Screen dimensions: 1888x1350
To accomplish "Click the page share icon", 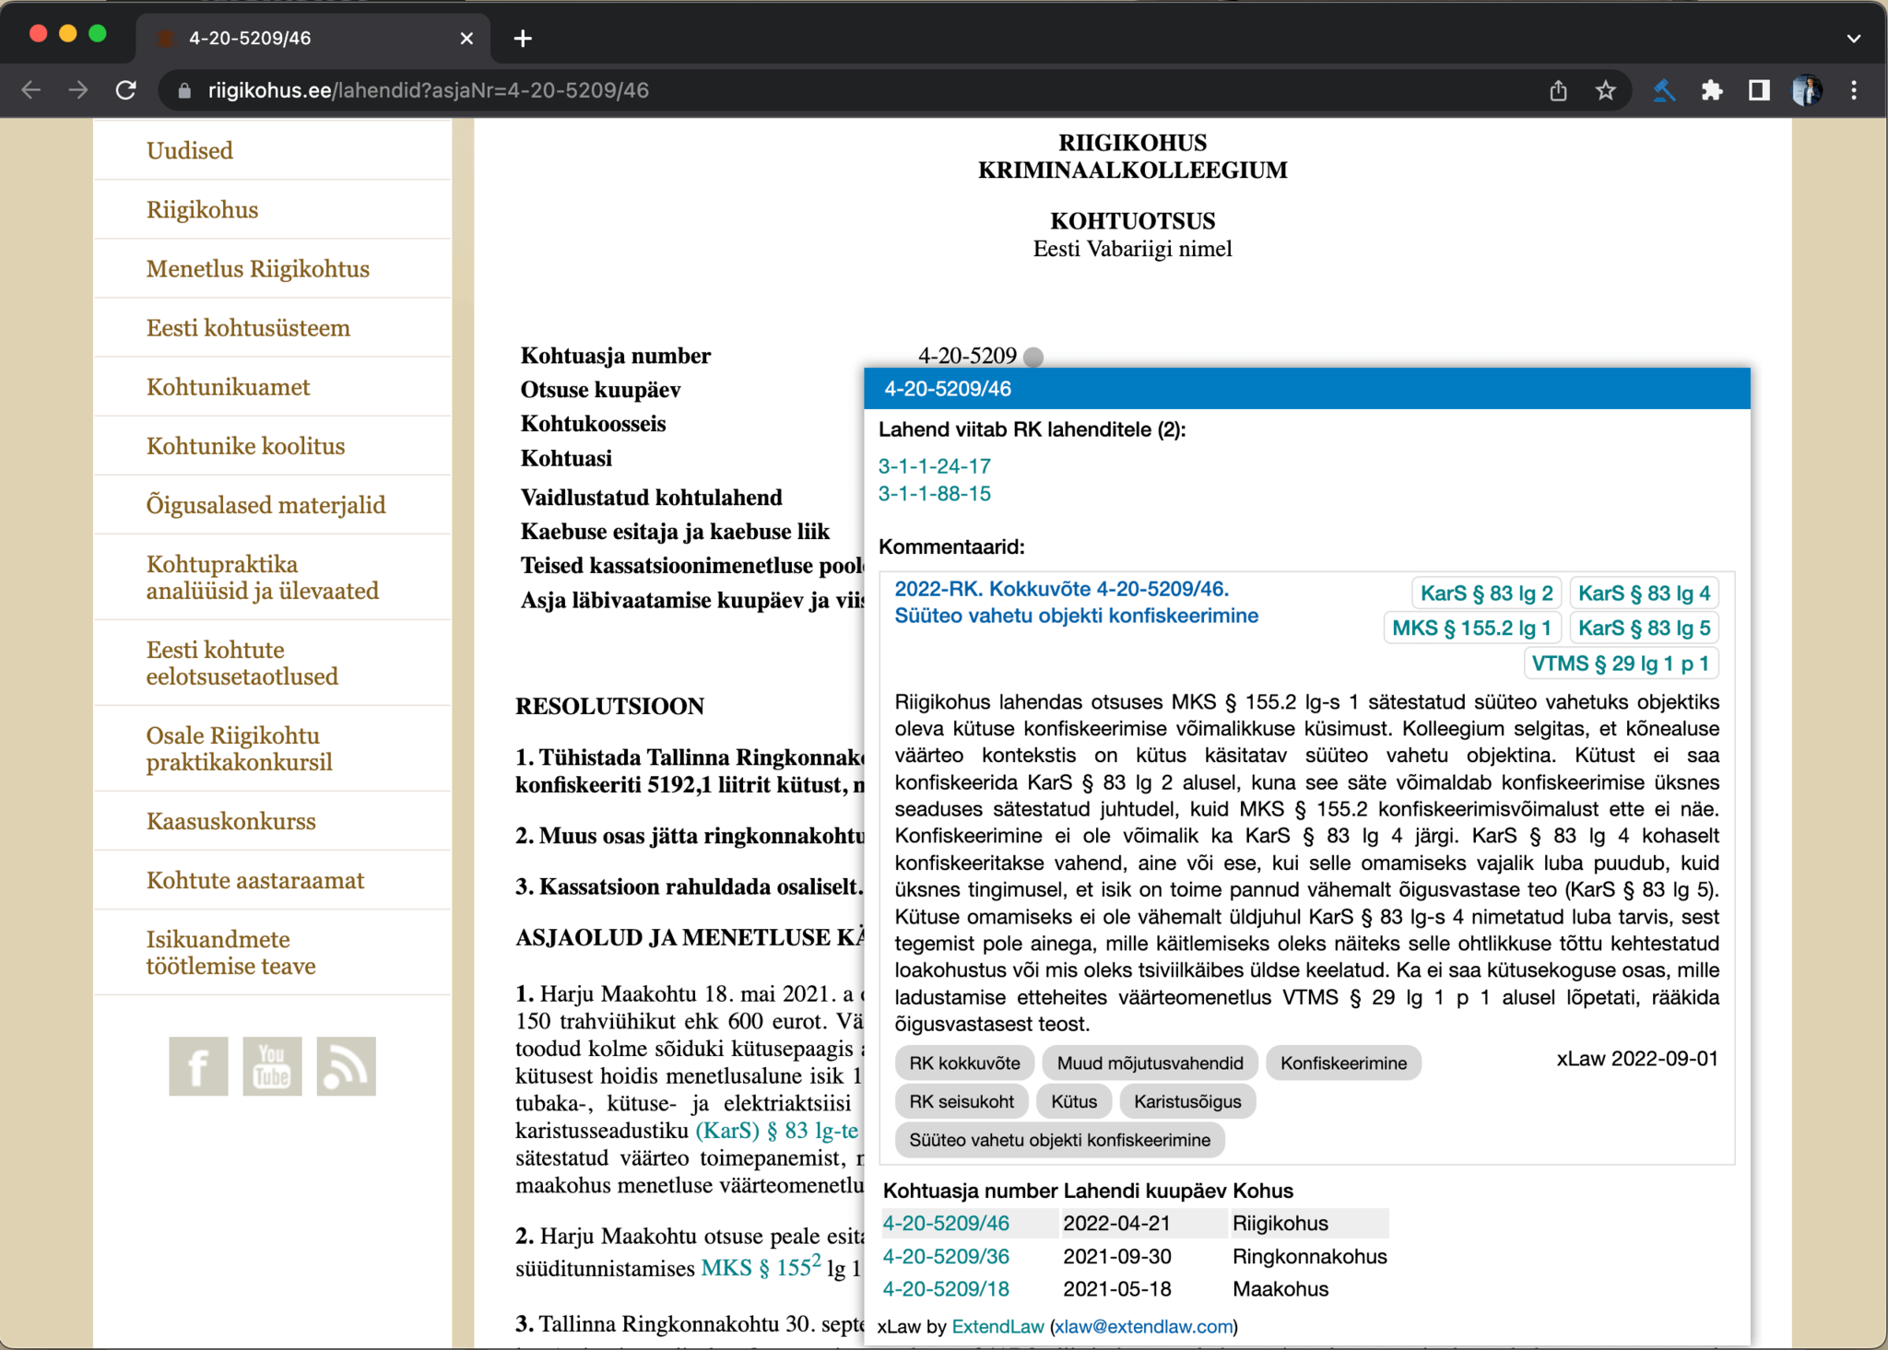I will tap(1558, 90).
